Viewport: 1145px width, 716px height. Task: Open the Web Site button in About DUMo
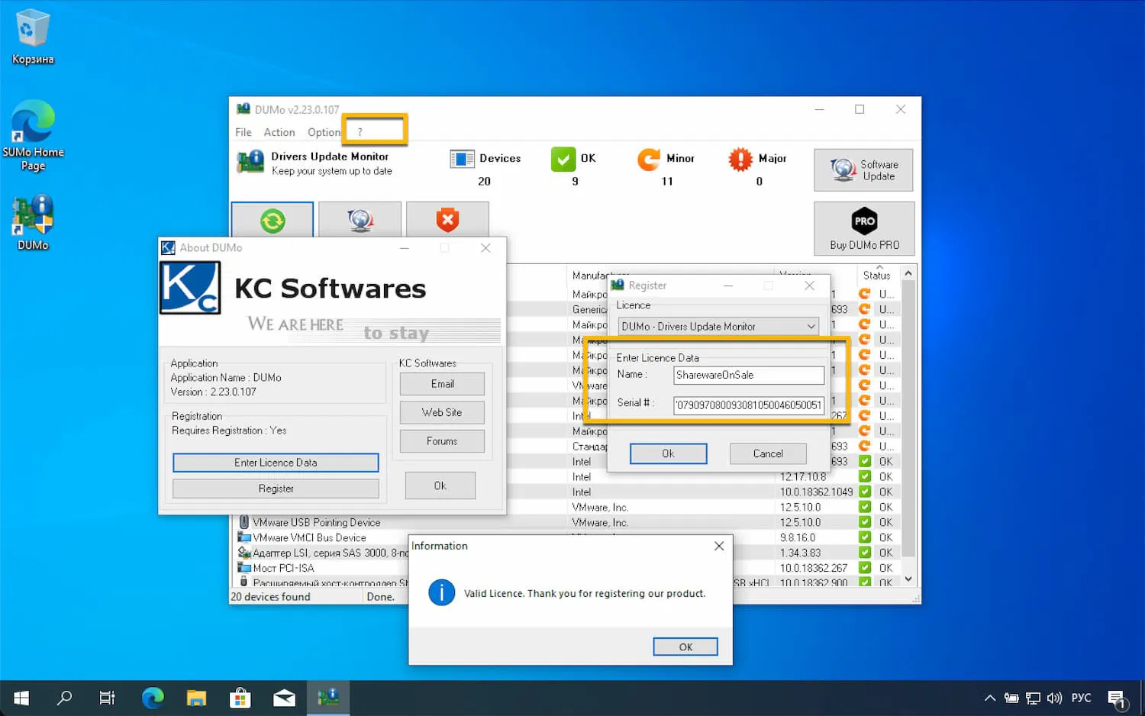442,412
